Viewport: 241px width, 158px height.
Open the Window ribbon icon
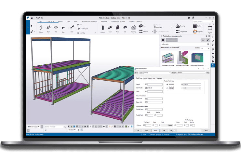(210, 28)
